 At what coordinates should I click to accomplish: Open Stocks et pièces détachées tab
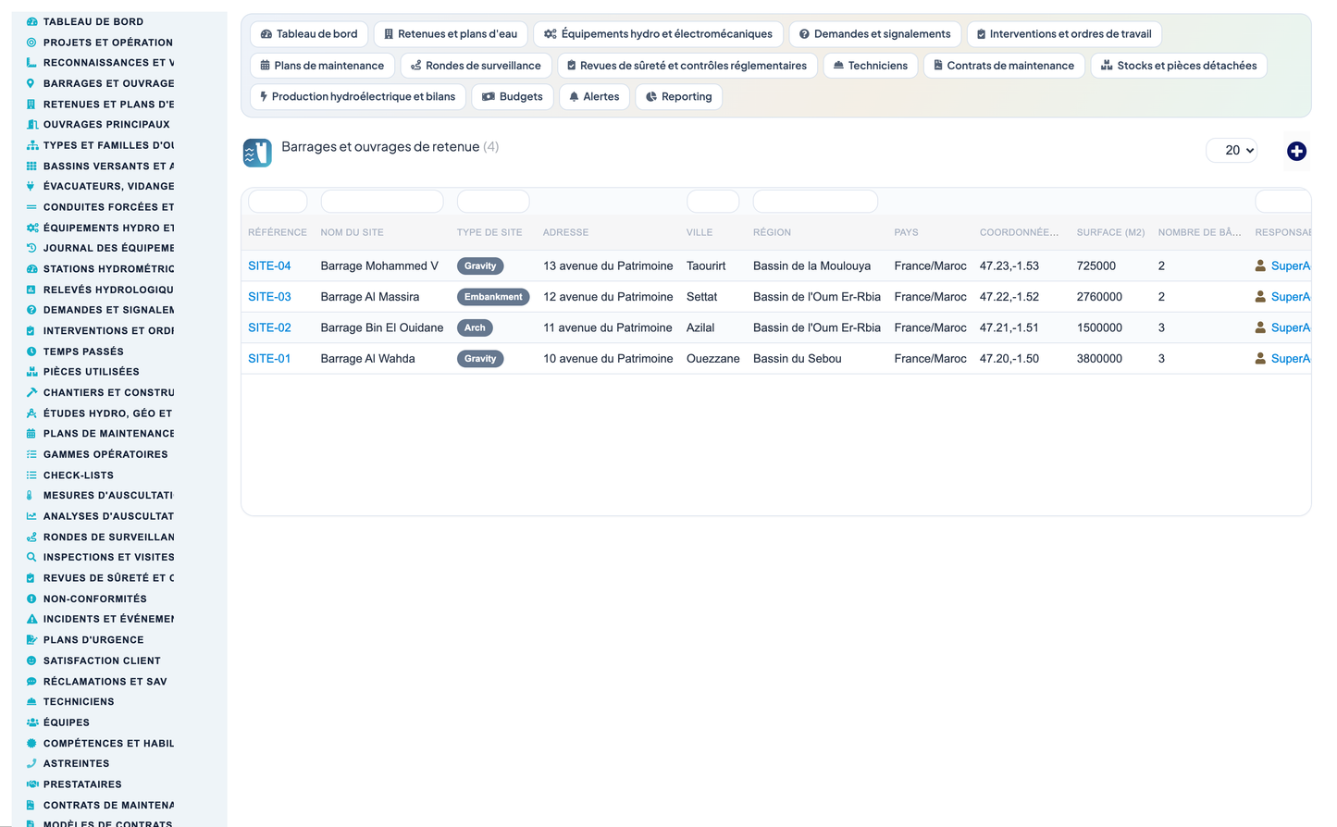click(x=1179, y=66)
